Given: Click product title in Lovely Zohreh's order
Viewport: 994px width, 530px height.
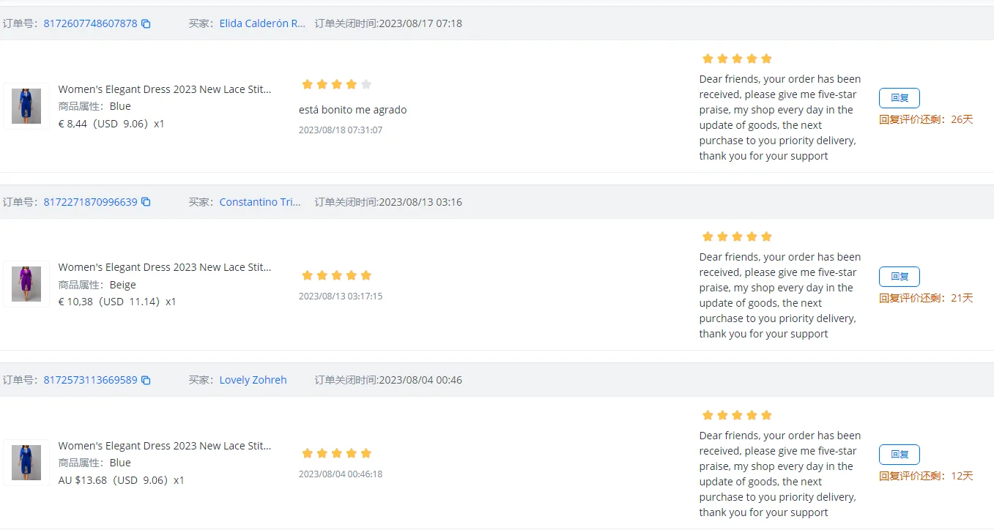Looking at the screenshot, I should (x=165, y=446).
